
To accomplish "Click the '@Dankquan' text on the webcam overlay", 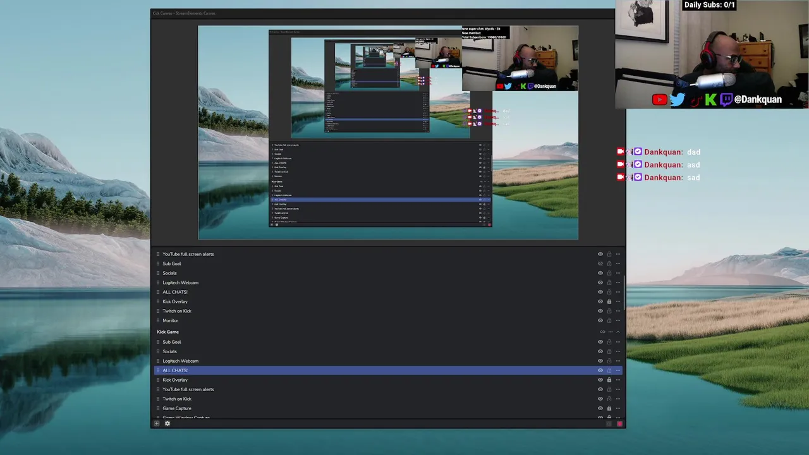I will coord(758,99).
